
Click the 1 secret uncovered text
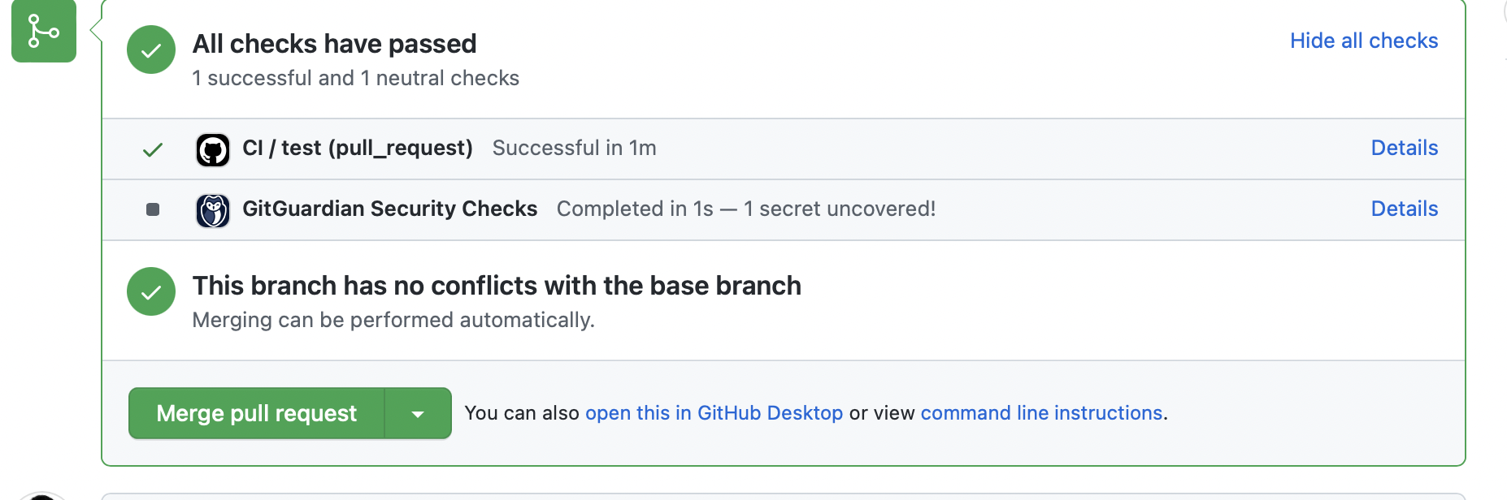853,209
